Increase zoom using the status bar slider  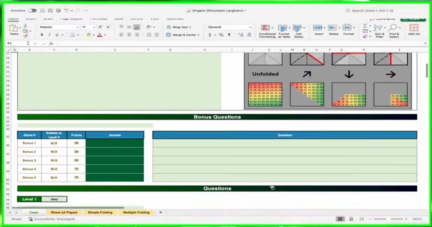tap(407, 219)
